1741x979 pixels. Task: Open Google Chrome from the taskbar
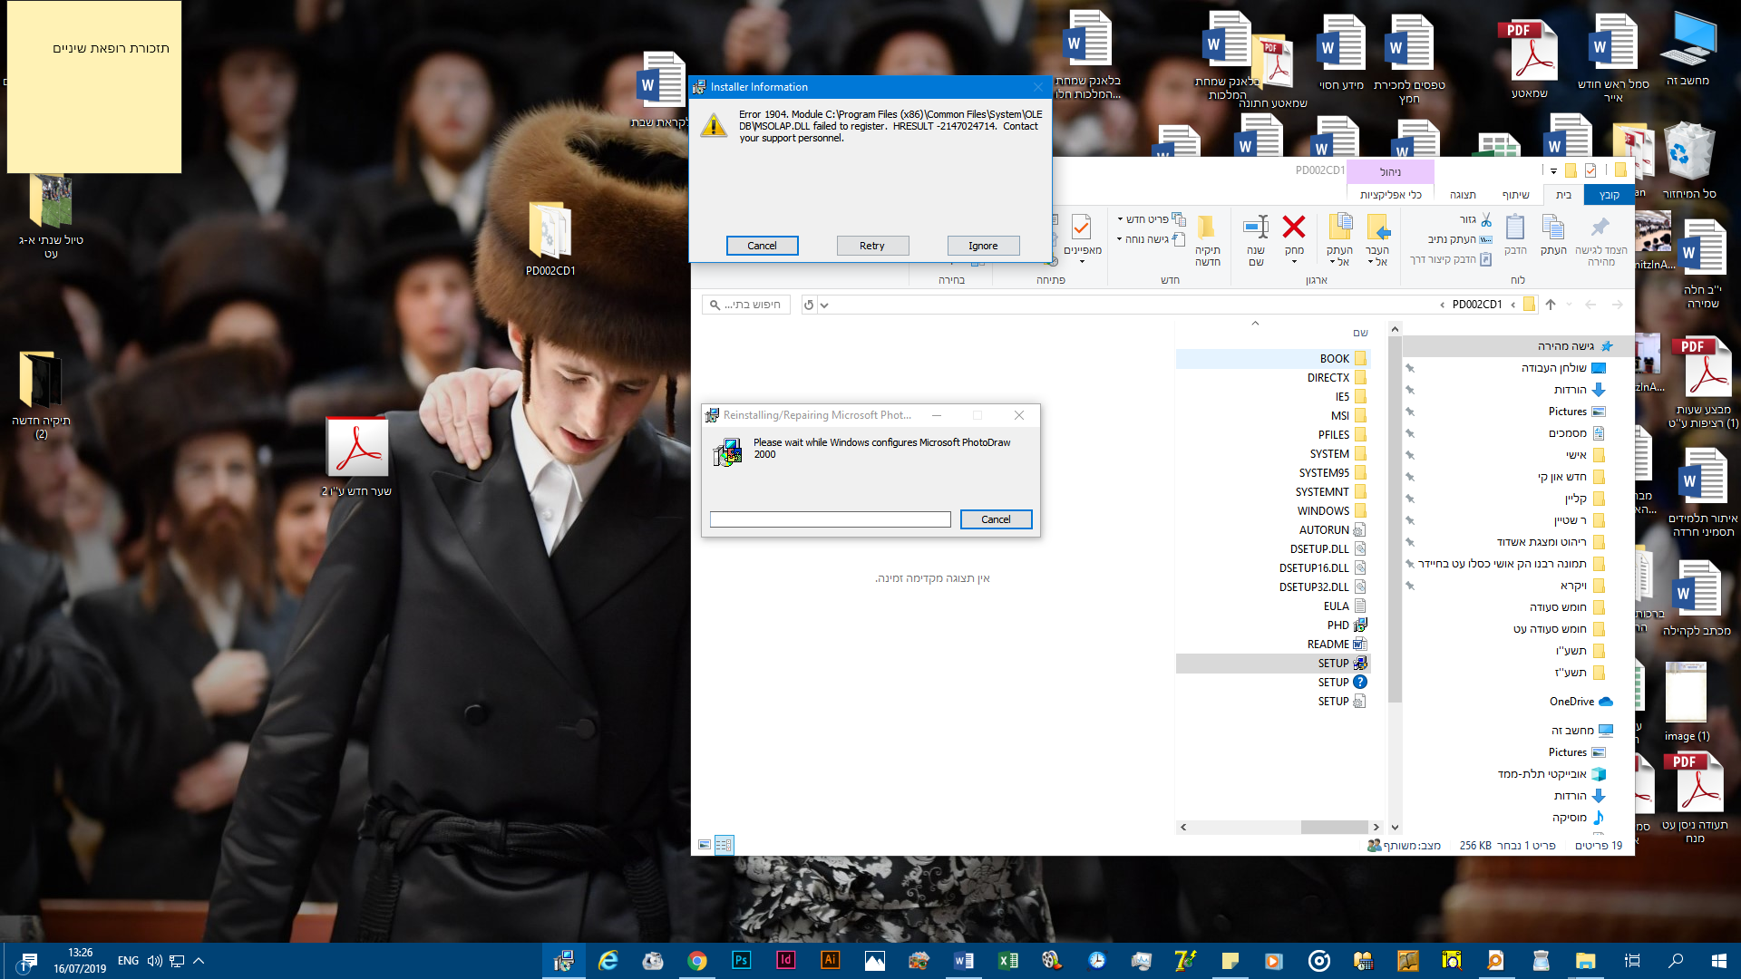coord(697,961)
